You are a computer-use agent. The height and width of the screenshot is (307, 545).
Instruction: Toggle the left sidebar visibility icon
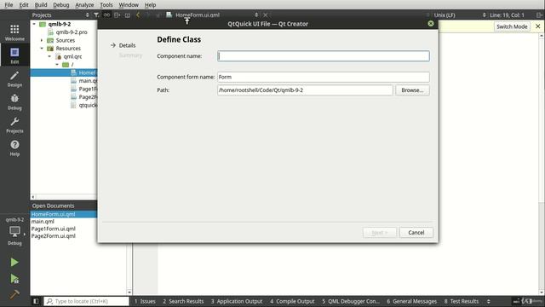(36, 301)
